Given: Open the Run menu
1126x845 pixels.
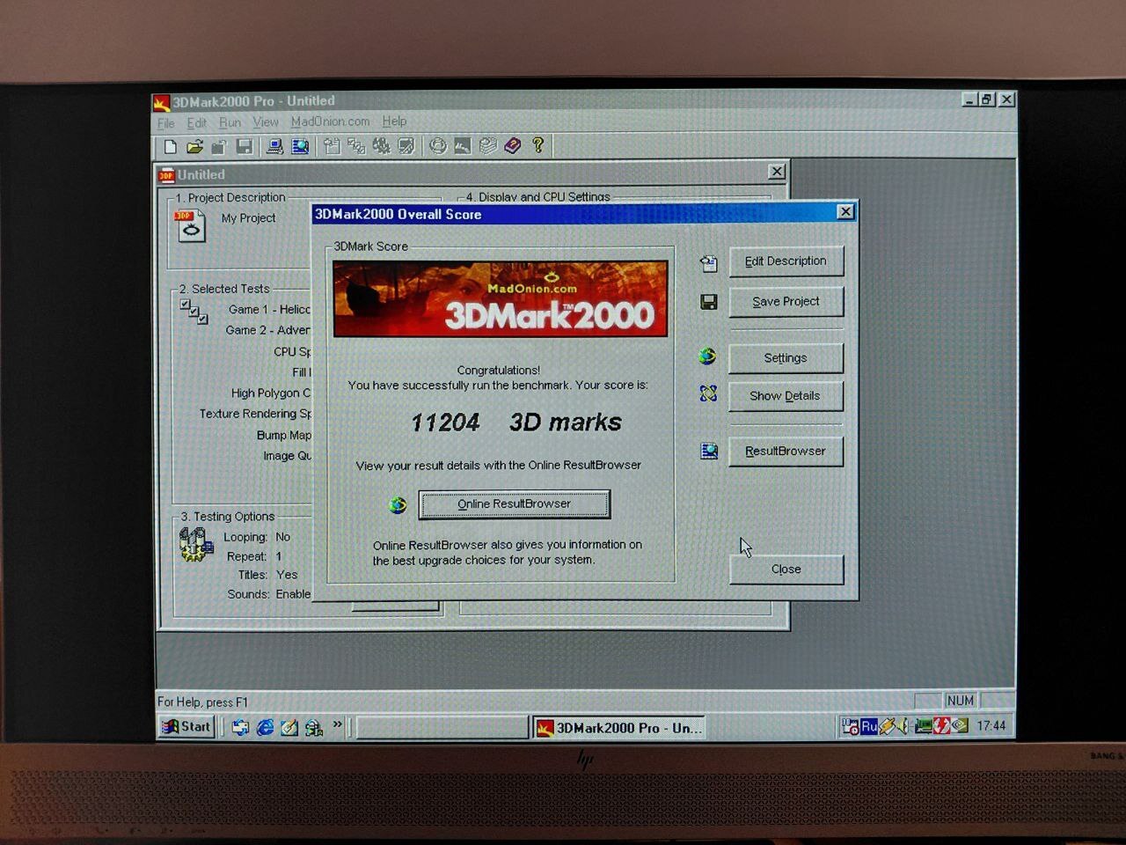Looking at the screenshot, I should [230, 122].
